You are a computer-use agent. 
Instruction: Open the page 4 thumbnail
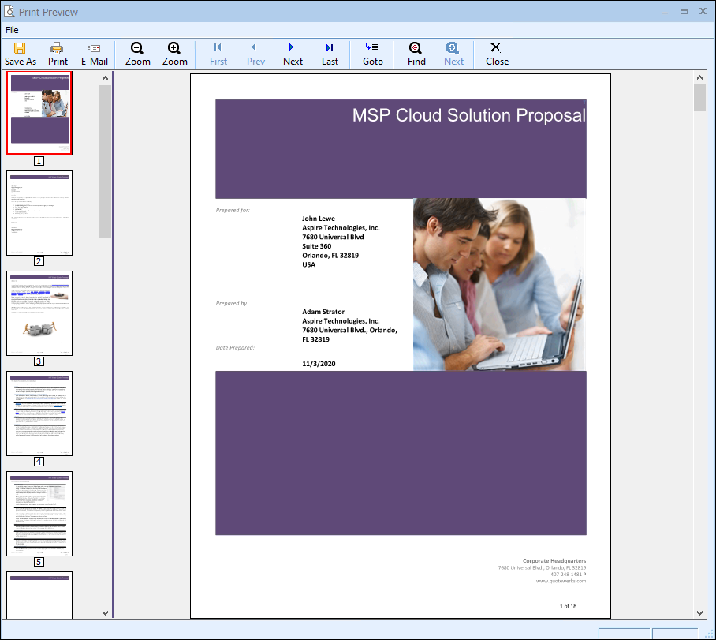click(39, 413)
